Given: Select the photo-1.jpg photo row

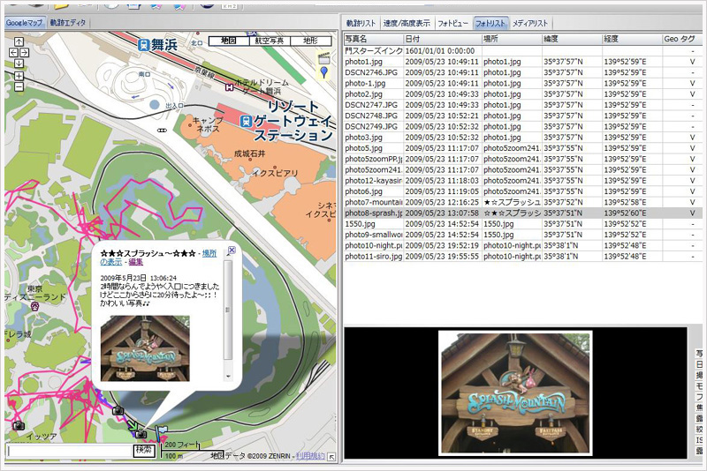Looking at the screenshot, I should click(523, 83).
